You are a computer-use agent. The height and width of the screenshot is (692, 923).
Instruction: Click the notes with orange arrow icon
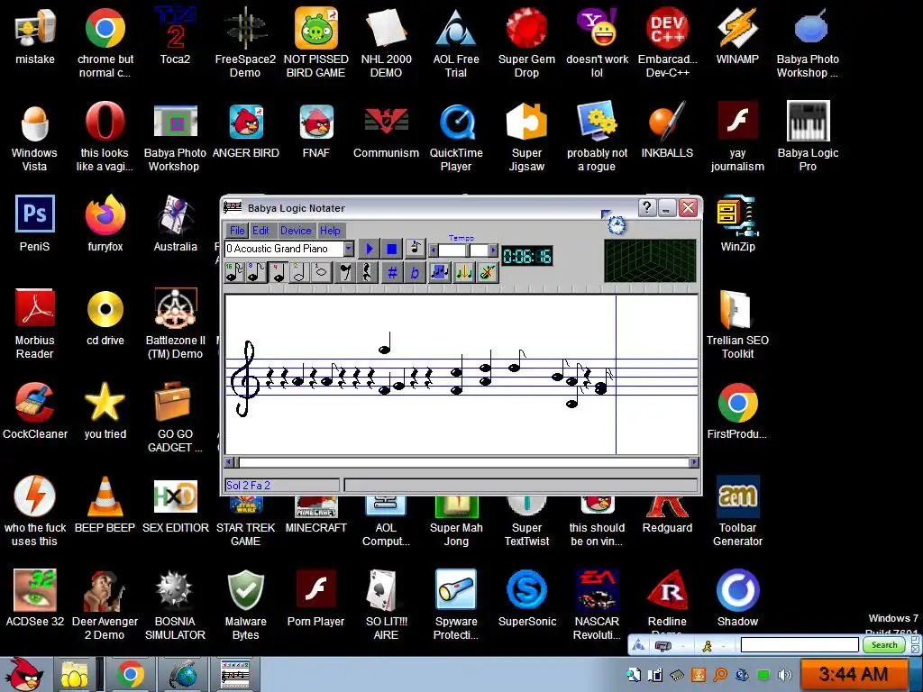[464, 272]
